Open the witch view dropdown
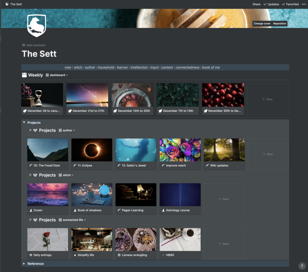 (x=66, y=175)
